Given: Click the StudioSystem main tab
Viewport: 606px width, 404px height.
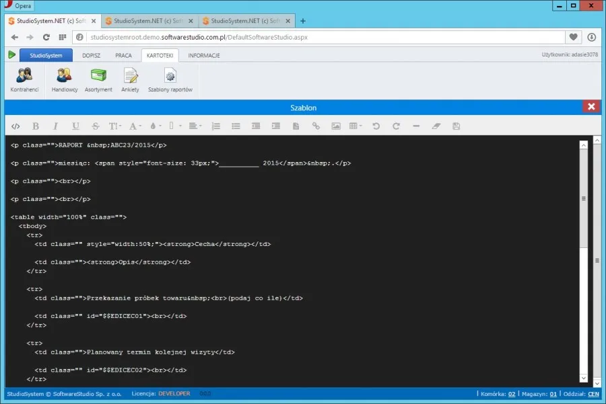Looking at the screenshot, I should coord(46,55).
